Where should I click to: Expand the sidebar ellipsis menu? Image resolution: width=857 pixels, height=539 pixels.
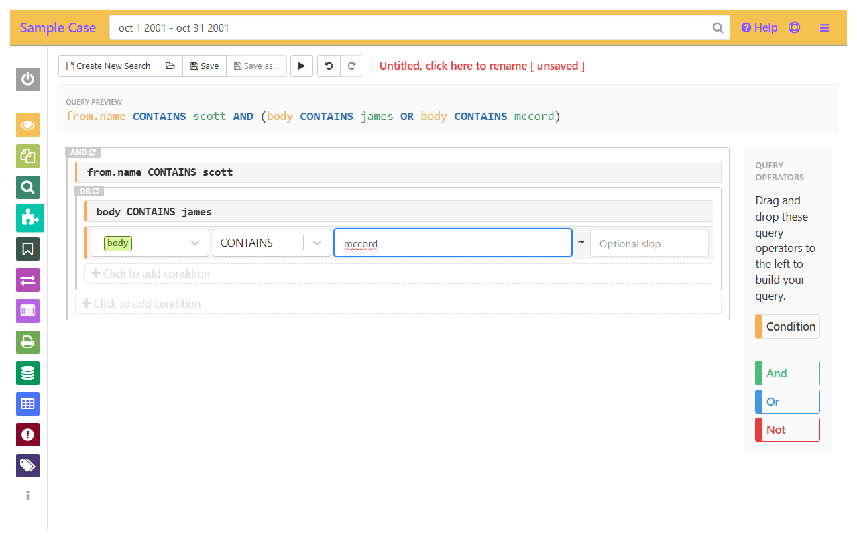(27, 495)
